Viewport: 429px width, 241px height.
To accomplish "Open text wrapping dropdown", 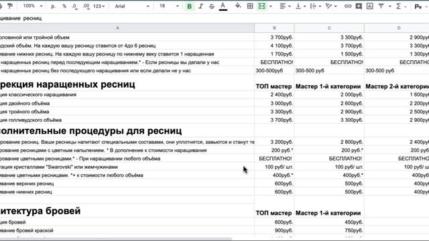I will pyautogui.click(x=316, y=6).
